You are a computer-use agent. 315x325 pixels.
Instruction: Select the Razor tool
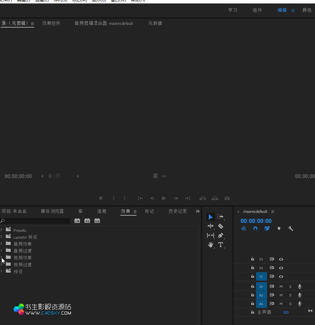[x=221, y=226]
